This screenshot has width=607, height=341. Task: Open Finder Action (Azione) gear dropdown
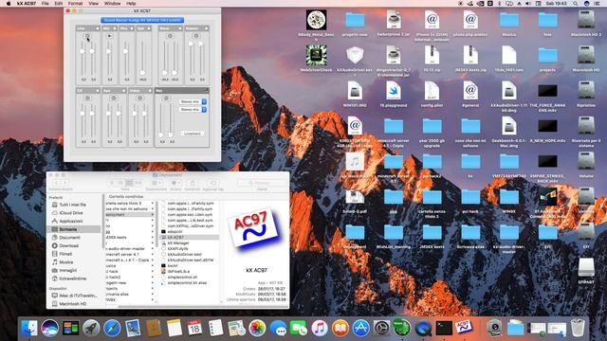(x=175, y=183)
